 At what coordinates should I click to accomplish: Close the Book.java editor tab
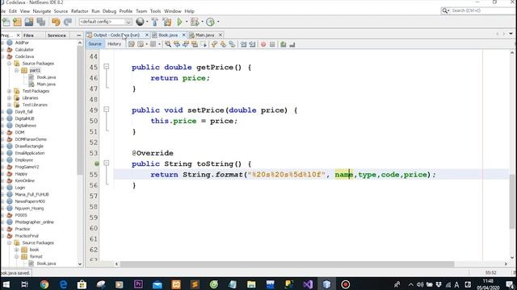183,35
